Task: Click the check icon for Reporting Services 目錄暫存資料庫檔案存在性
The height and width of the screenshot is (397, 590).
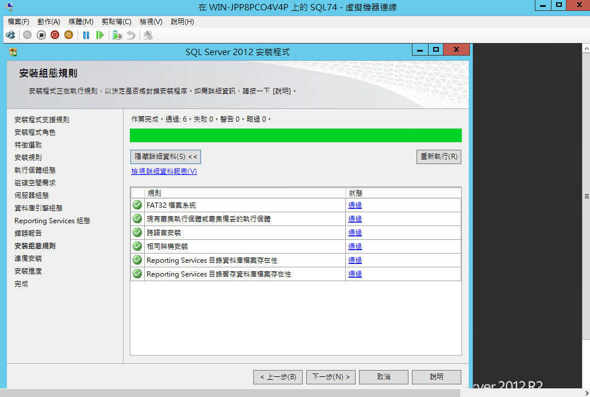Action: point(137,274)
